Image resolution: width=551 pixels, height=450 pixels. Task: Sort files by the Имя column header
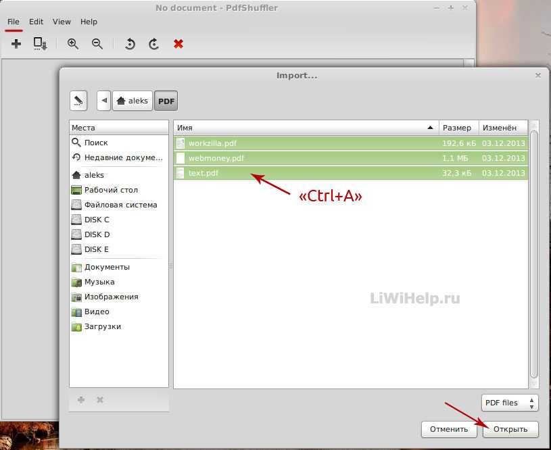[306, 128]
